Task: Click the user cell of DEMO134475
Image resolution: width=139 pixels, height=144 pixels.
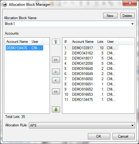Action: 111,100
